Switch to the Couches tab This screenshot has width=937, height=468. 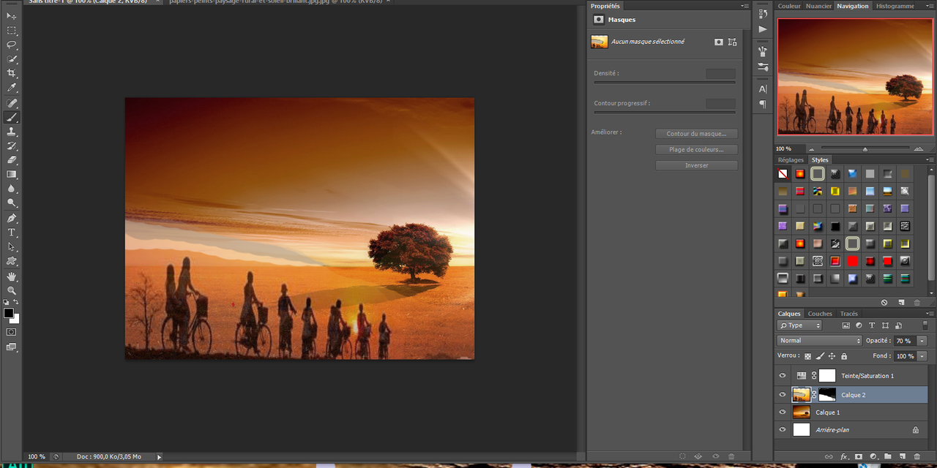click(x=820, y=314)
